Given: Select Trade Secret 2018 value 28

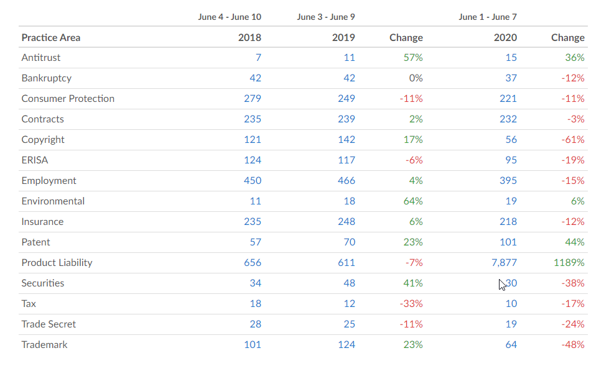Looking at the screenshot, I should (x=255, y=324).
